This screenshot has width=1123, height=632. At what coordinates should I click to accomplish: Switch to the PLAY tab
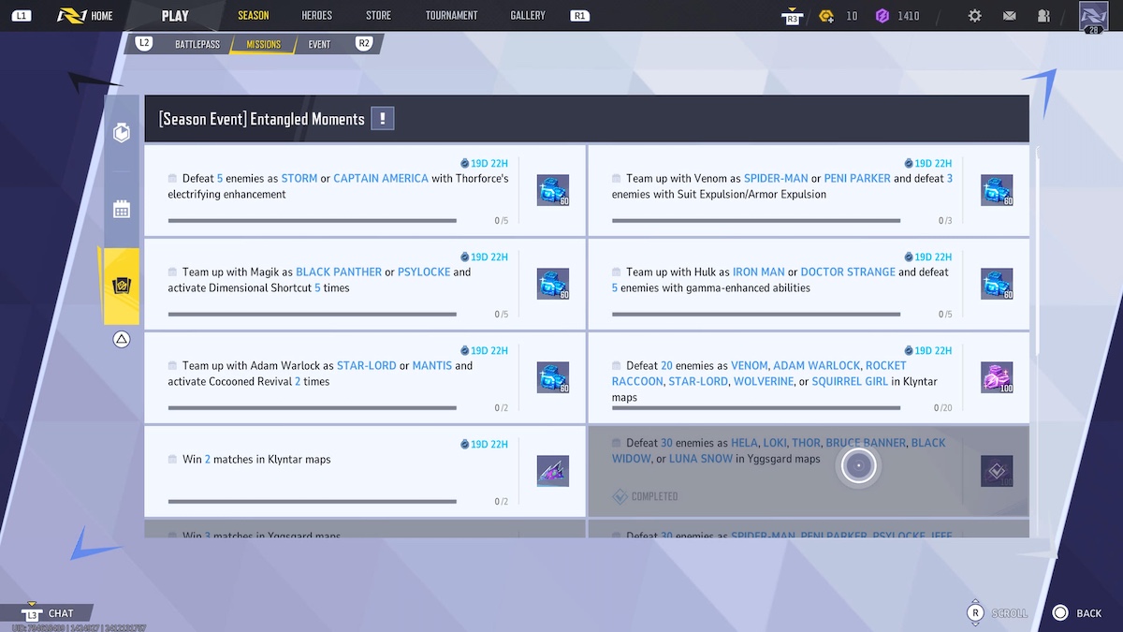(x=175, y=16)
